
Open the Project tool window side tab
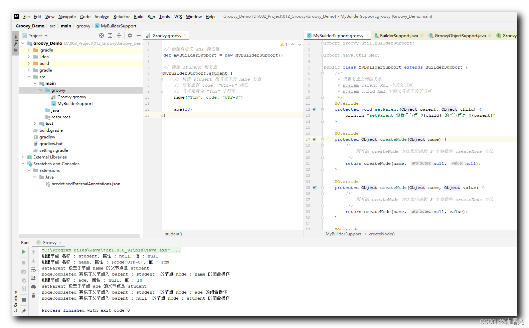pyautogui.click(x=15, y=43)
